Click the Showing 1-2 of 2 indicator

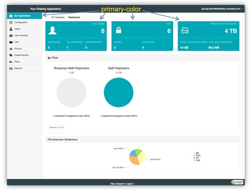pos(57,128)
